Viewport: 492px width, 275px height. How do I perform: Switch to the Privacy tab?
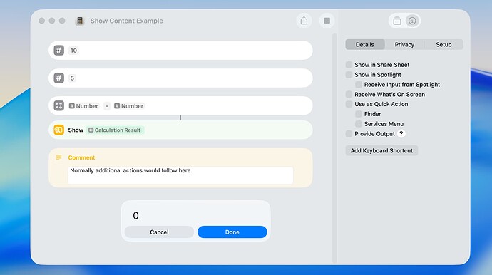point(404,44)
